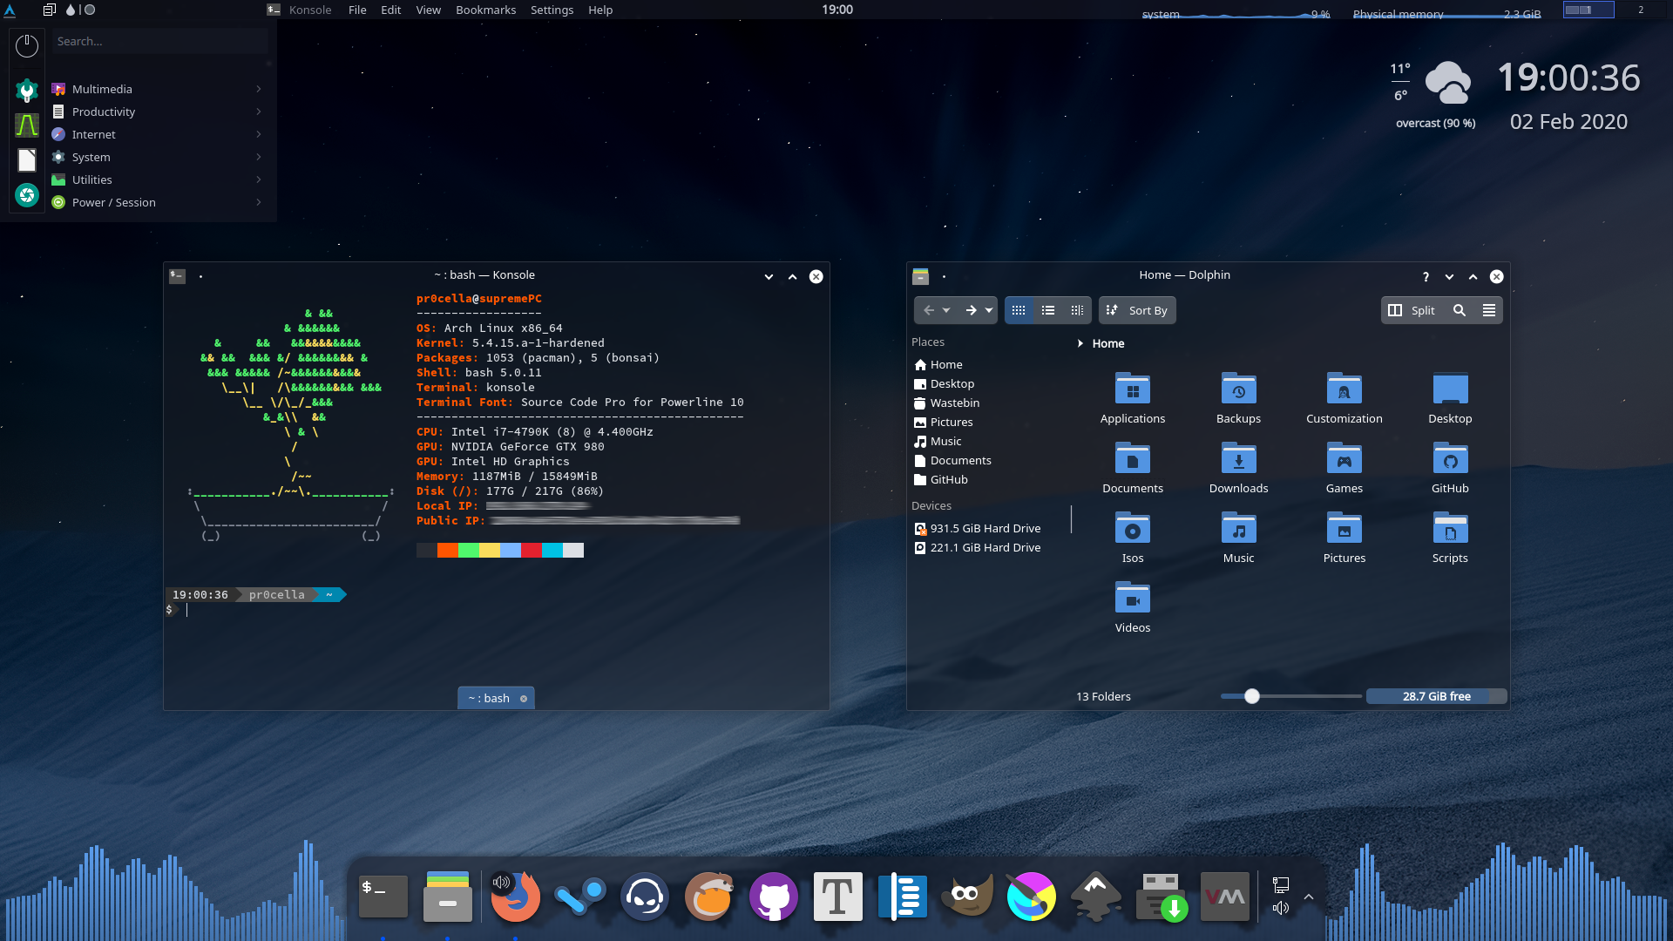The height and width of the screenshot is (941, 1673).
Task: Click the Sort By button
Action: pyautogui.click(x=1137, y=310)
